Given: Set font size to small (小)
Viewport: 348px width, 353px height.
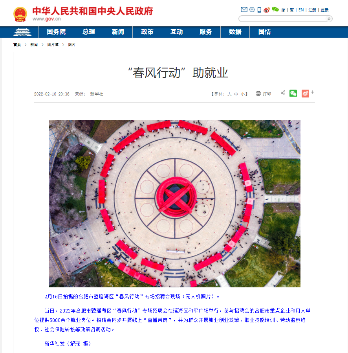Looking at the screenshot, I should [x=243, y=94].
